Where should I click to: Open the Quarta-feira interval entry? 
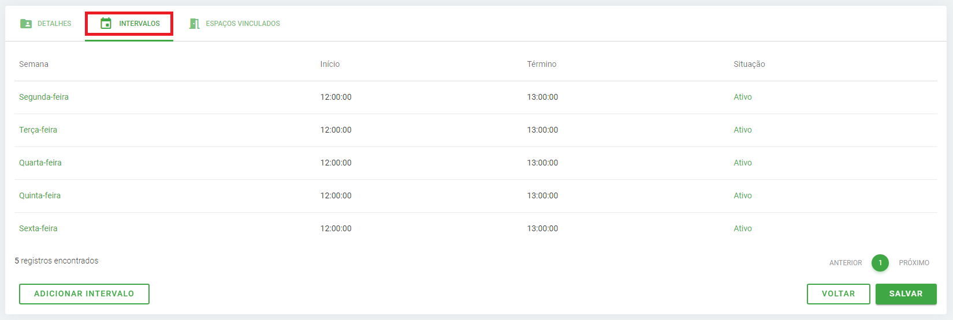(40, 163)
